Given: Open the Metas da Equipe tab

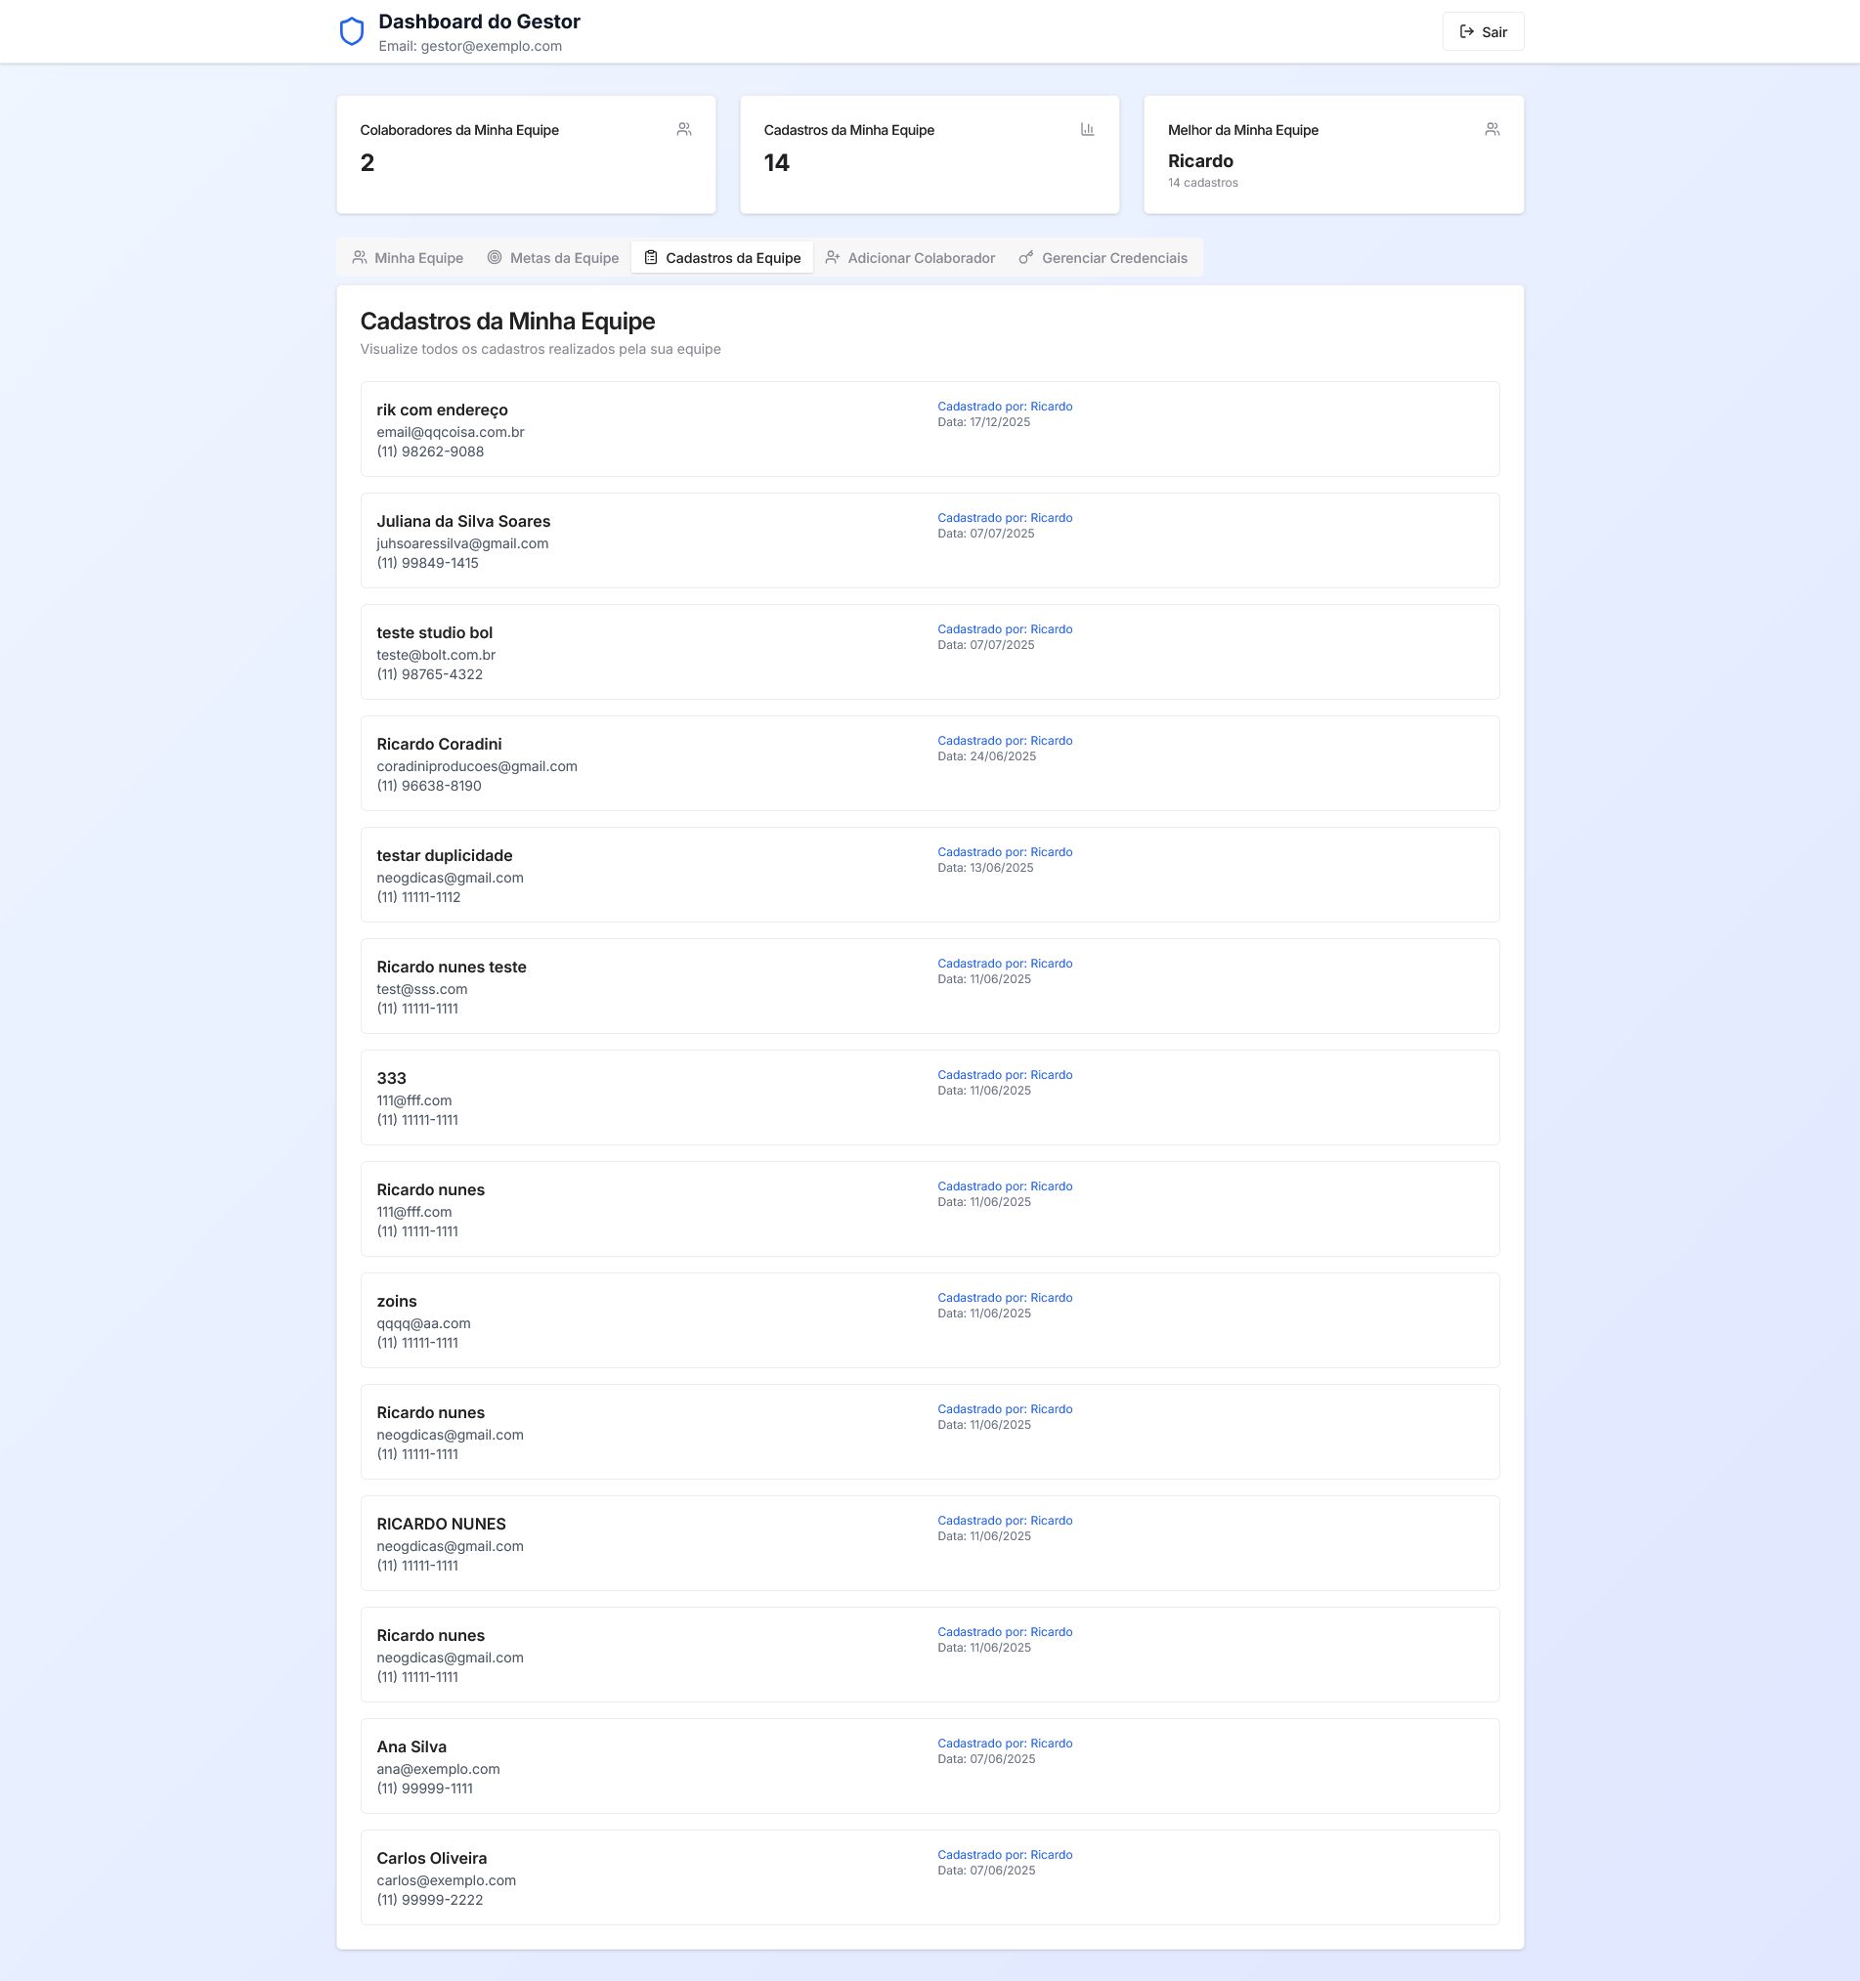Looking at the screenshot, I should click(x=553, y=258).
